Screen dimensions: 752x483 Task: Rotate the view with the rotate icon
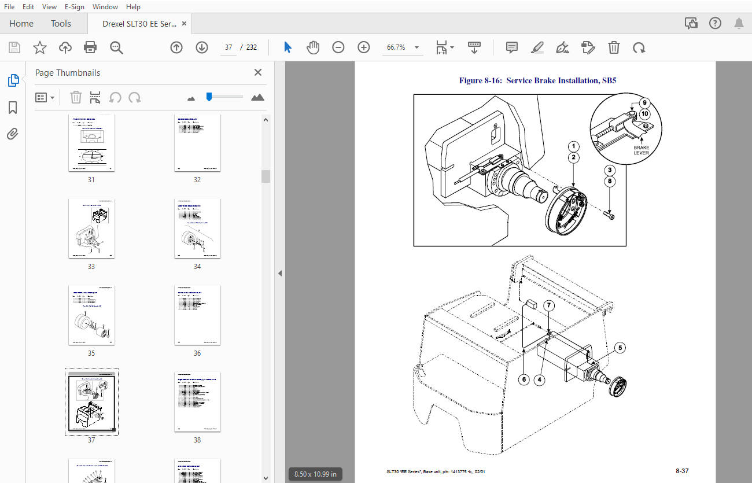639,47
